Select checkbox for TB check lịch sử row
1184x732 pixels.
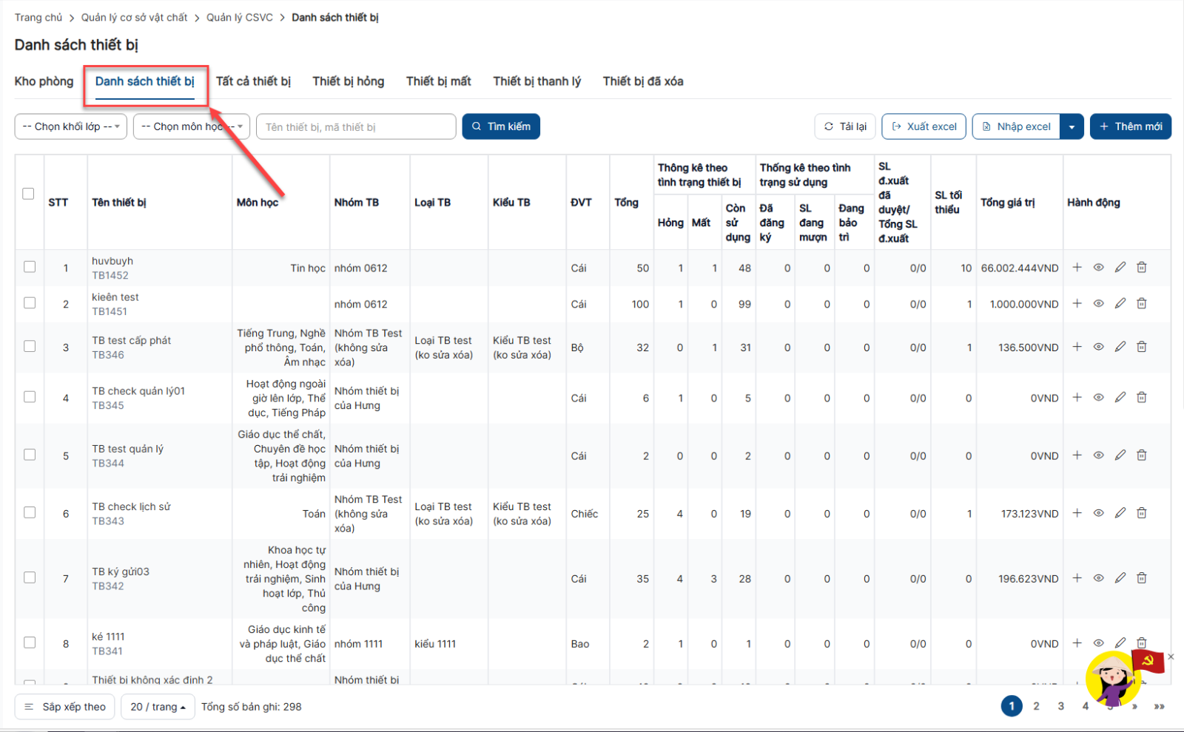point(30,512)
